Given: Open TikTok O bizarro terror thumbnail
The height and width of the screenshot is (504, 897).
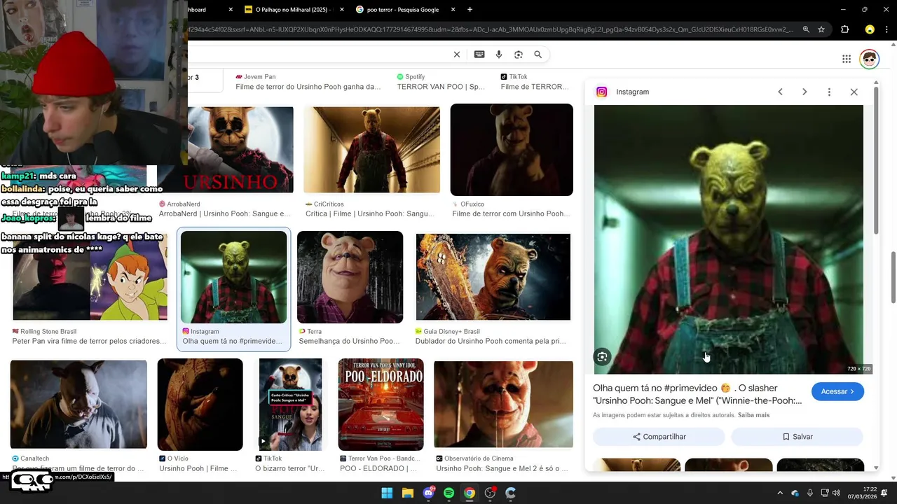Looking at the screenshot, I should coord(290,405).
